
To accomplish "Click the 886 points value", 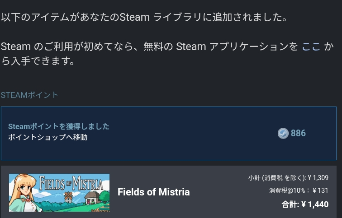I will 298,133.
